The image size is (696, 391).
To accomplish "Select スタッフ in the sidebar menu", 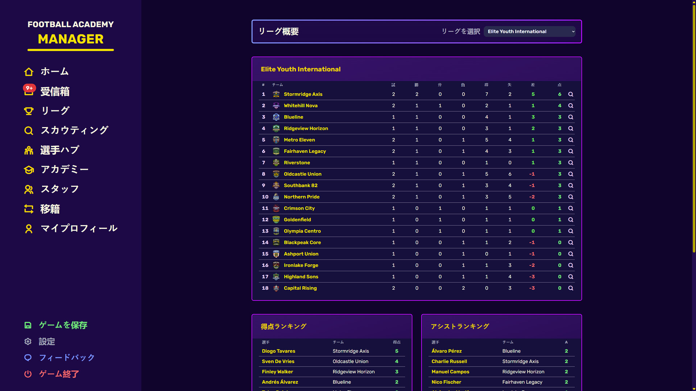I will [x=60, y=189].
